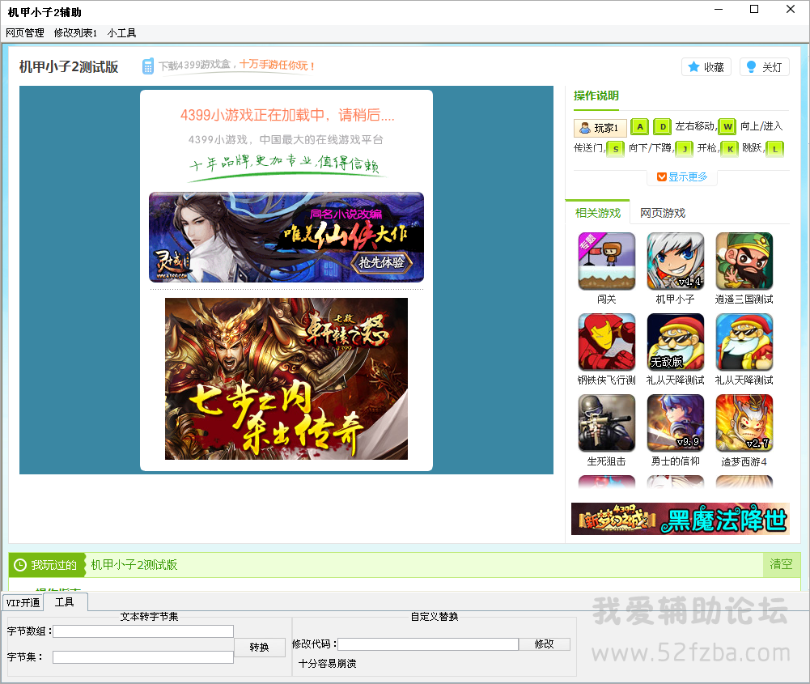Click the 机甲小子 game title link
Screen dimensions: 810x684
pos(675,300)
